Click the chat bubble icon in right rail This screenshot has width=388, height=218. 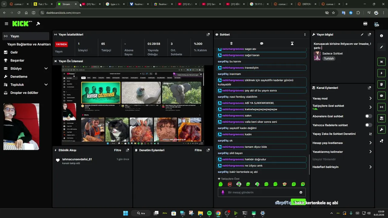[381, 96]
